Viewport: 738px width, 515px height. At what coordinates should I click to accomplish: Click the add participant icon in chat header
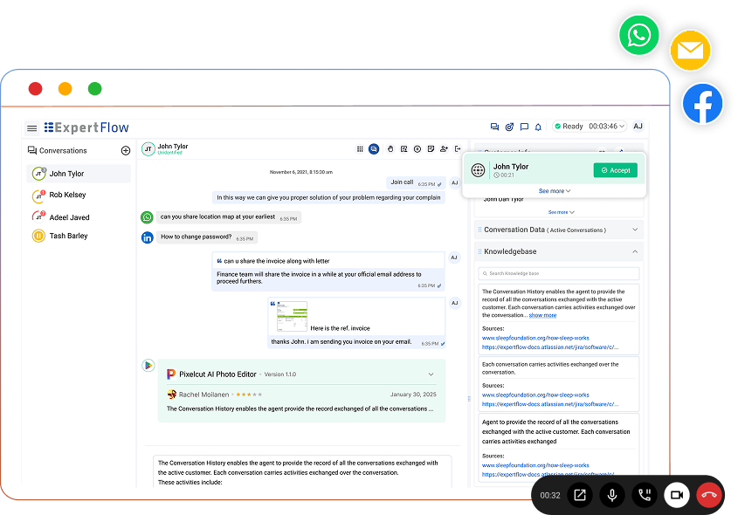[x=444, y=149]
